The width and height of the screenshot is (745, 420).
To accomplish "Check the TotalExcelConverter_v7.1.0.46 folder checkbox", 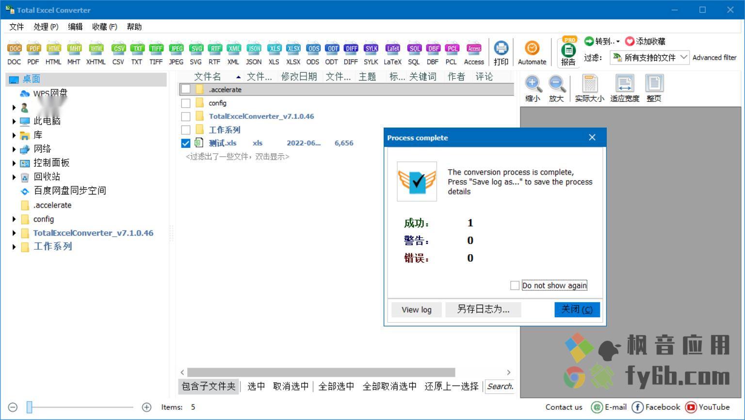I will click(x=186, y=116).
